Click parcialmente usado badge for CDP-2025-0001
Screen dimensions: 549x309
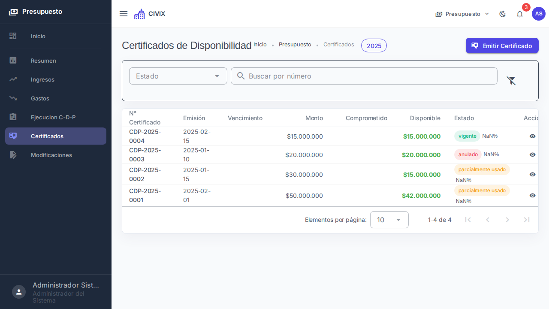(x=482, y=191)
